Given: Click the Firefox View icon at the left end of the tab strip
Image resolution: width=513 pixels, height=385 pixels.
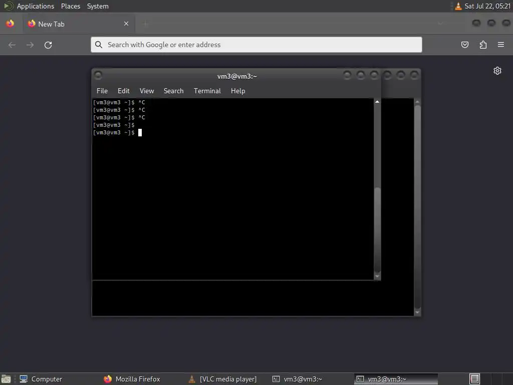Looking at the screenshot, I should pyautogui.click(x=10, y=24).
